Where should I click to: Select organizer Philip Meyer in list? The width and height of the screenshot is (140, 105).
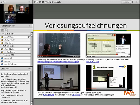pyautogui.click(x=15, y=43)
